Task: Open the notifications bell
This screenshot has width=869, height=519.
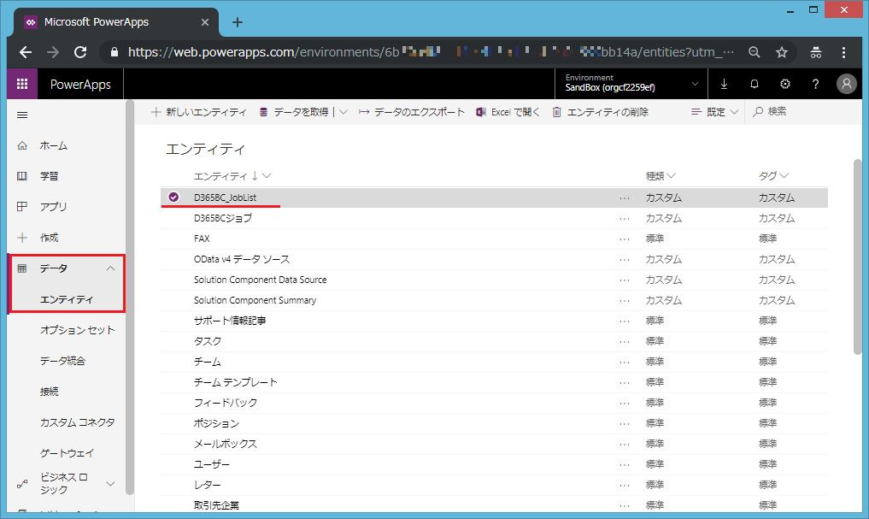Action: click(x=755, y=84)
